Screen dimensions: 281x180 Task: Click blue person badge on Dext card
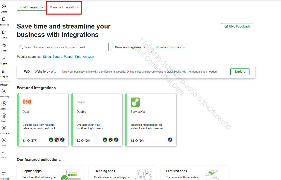(x=62, y=140)
